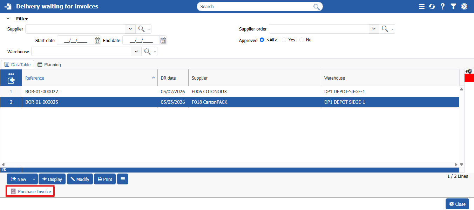Switch to the DataTable tab
474x210 pixels.
(18, 65)
